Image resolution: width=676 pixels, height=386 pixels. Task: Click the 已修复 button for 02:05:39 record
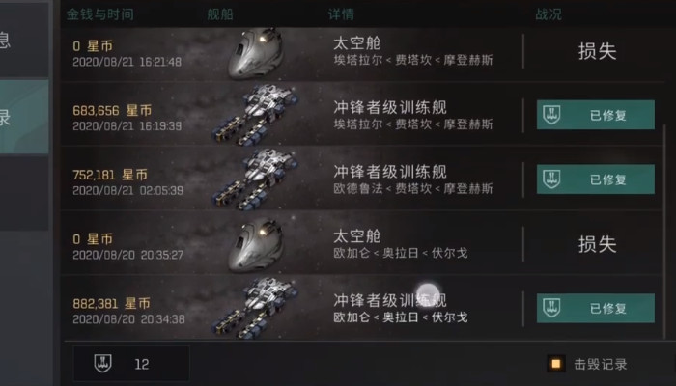pos(596,179)
